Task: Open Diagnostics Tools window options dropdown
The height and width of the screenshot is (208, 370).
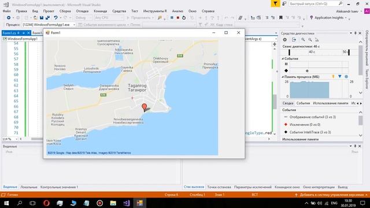Action: [351, 34]
